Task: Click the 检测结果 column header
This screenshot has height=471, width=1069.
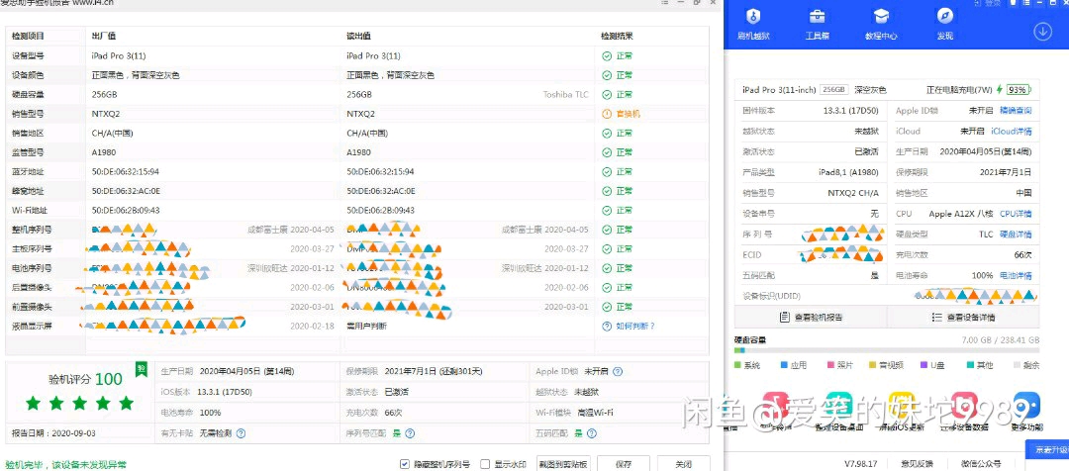Action: click(617, 37)
